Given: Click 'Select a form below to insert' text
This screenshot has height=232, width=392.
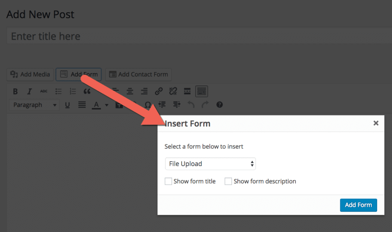Looking at the screenshot, I should [x=204, y=147].
